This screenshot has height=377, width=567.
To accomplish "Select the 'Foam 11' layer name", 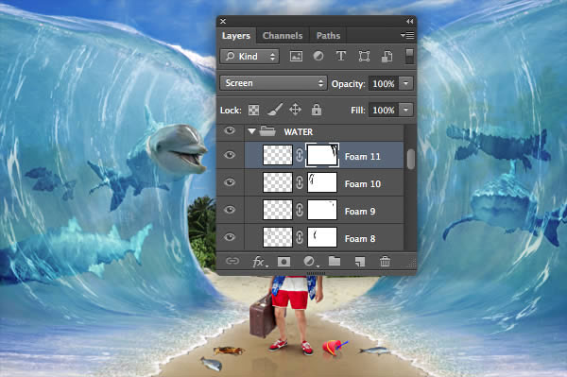I will [x=362, y=157].
